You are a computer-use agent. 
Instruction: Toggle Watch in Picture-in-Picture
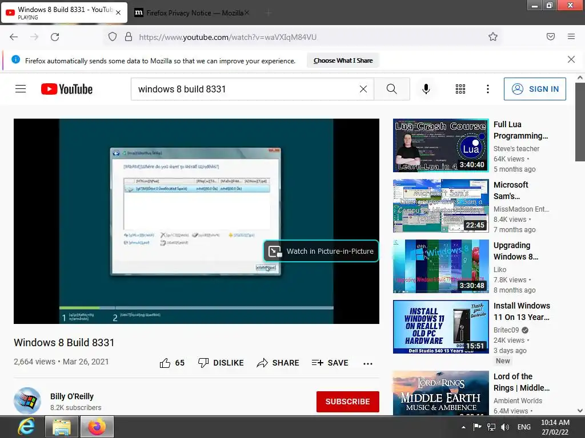[x=321, y=251]
